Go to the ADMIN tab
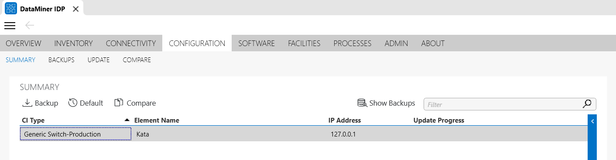616x160 pixels. [x=397, y=43]
